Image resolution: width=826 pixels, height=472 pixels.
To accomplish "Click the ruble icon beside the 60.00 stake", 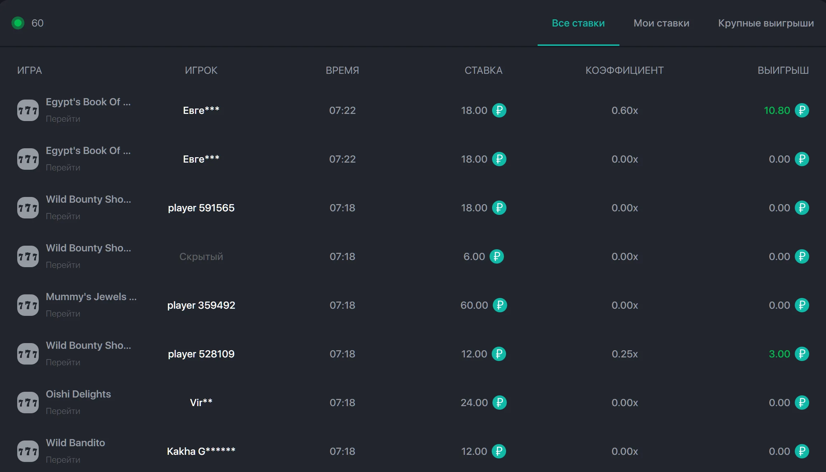I will pyautogui.click(x=500, y=305).
